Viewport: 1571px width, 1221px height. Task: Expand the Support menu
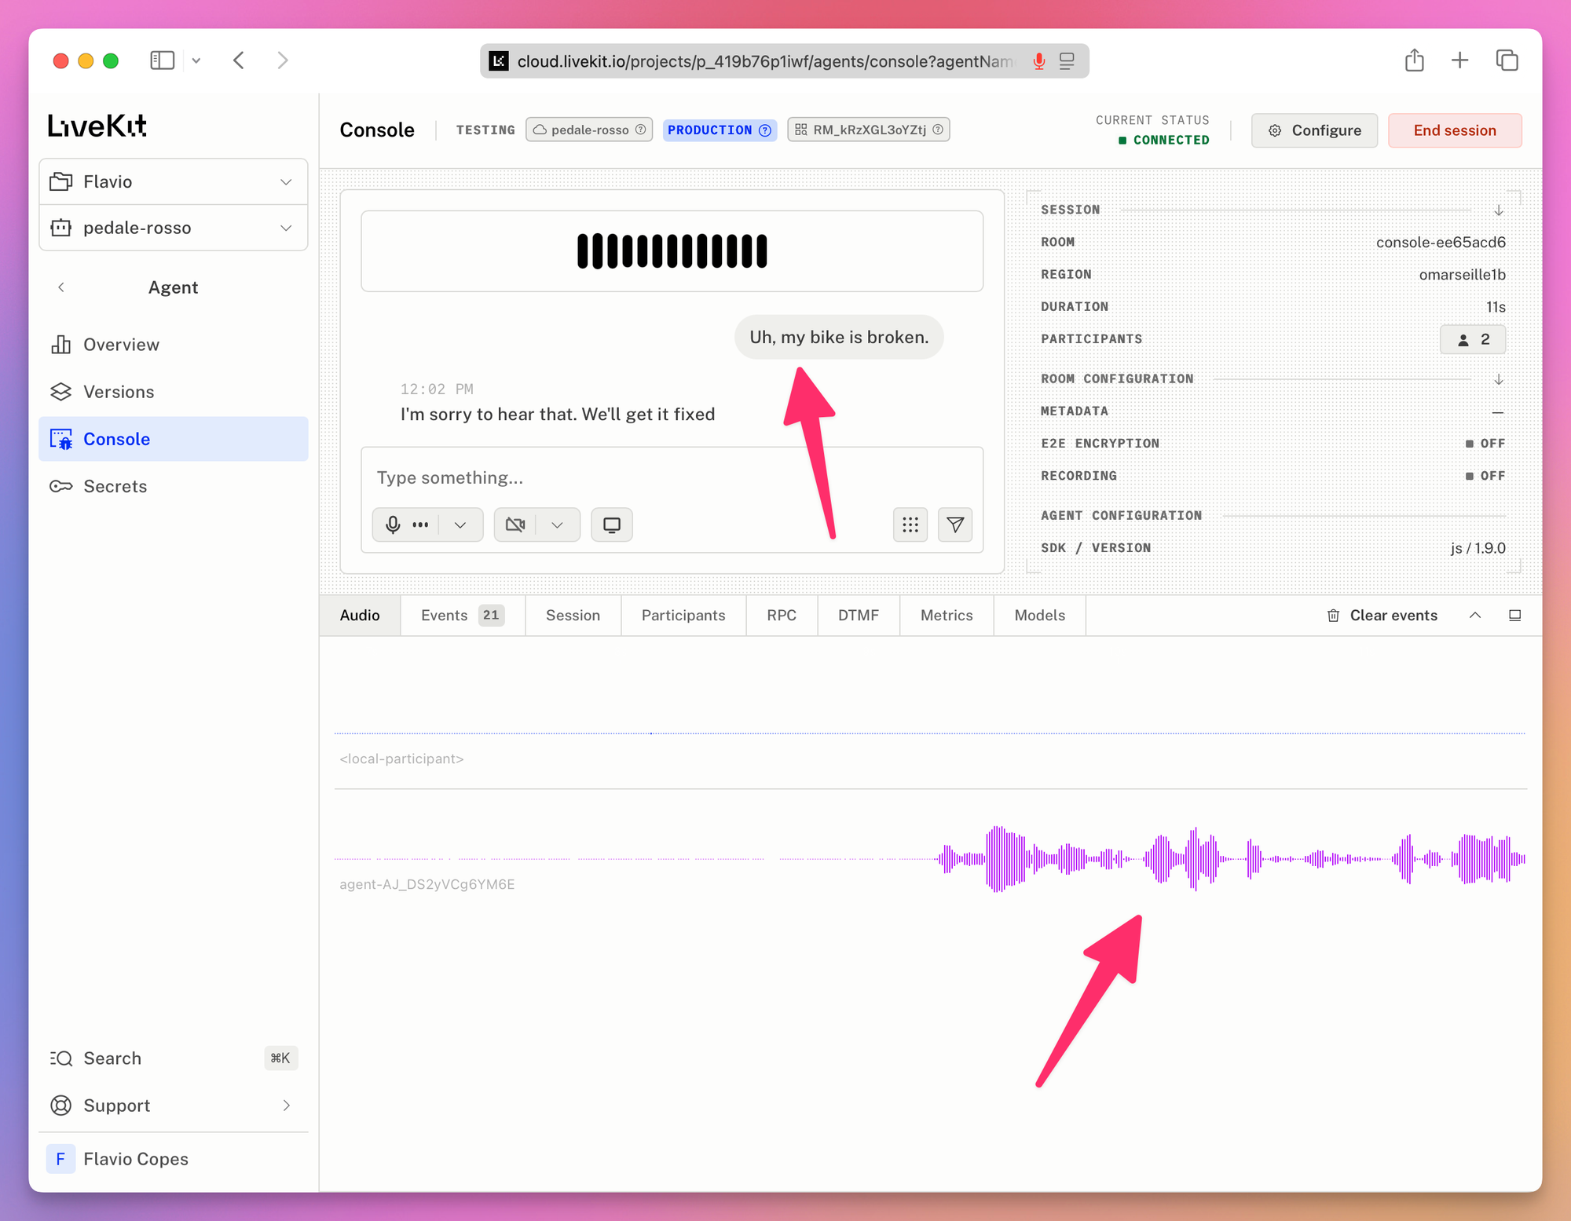174,1106
